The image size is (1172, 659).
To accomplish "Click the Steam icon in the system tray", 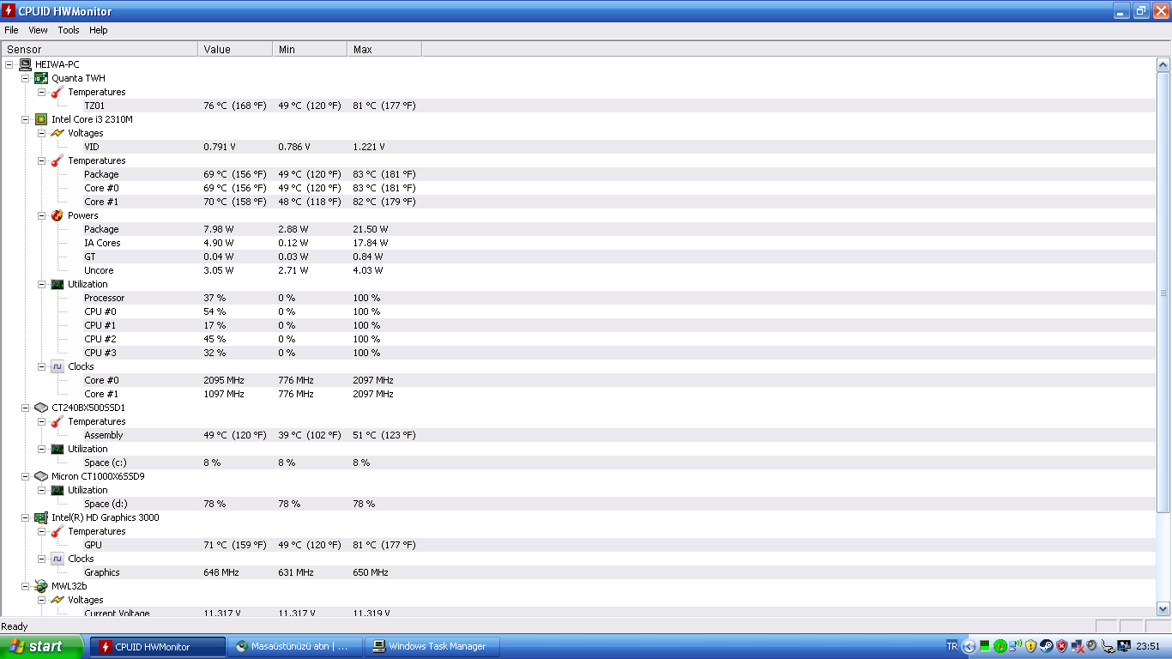I will 1047,646.
